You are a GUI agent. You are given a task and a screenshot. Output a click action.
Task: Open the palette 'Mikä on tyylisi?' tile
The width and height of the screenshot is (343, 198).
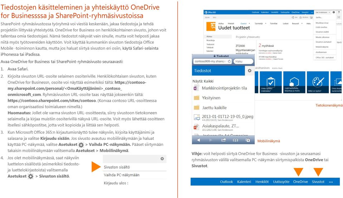(x=318, y=83)
